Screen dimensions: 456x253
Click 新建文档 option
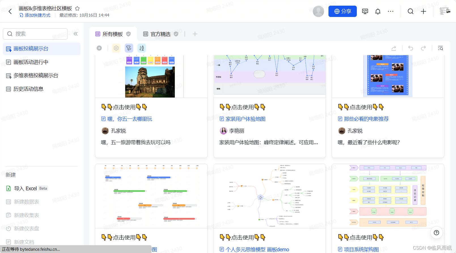click(20, 242)
